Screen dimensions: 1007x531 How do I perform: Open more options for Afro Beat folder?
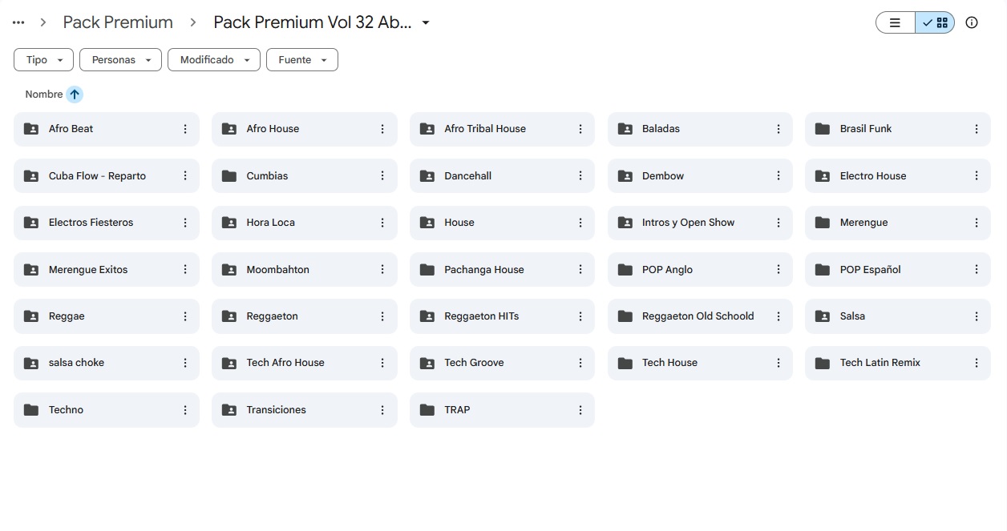point(185,129)
